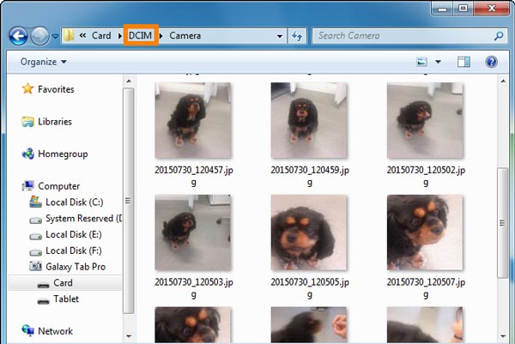Image resolution: width=515 pixels, height=344 pixels.
Task: Click the Local Disk (E:) drive icon
Action: click(35, 236)
